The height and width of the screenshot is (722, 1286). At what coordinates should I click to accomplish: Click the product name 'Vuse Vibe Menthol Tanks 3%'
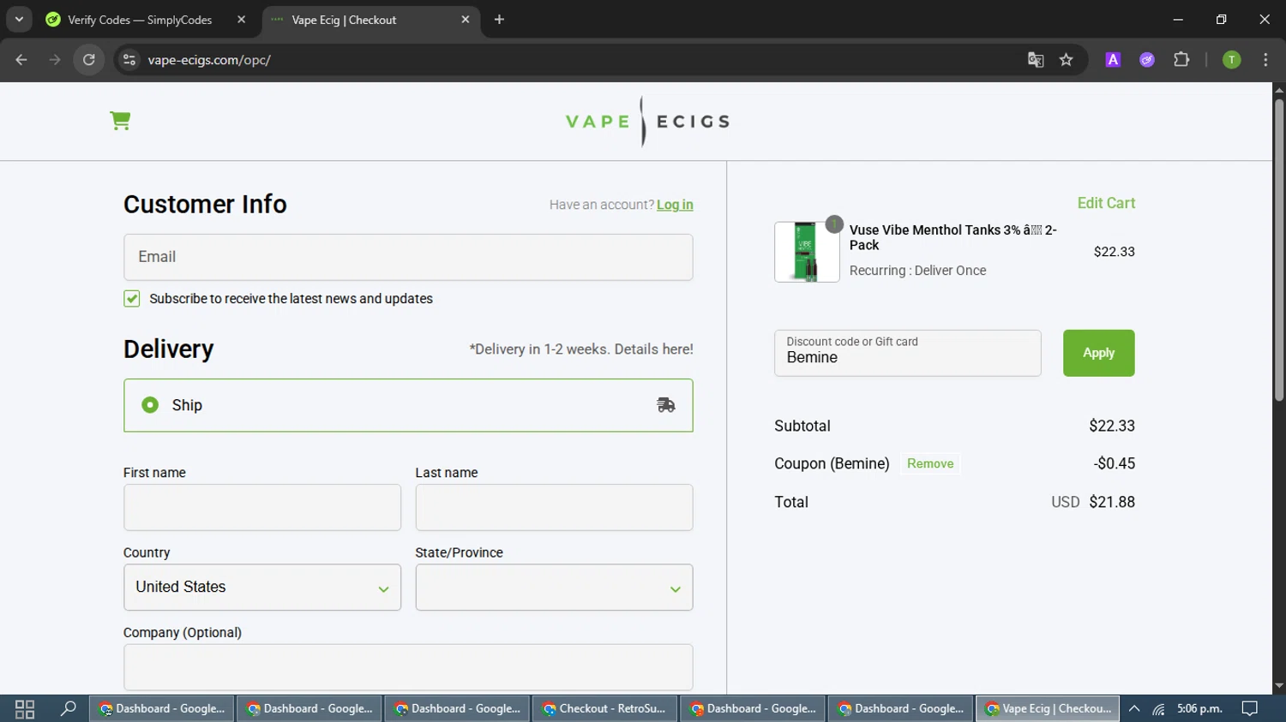pos(952,237)
